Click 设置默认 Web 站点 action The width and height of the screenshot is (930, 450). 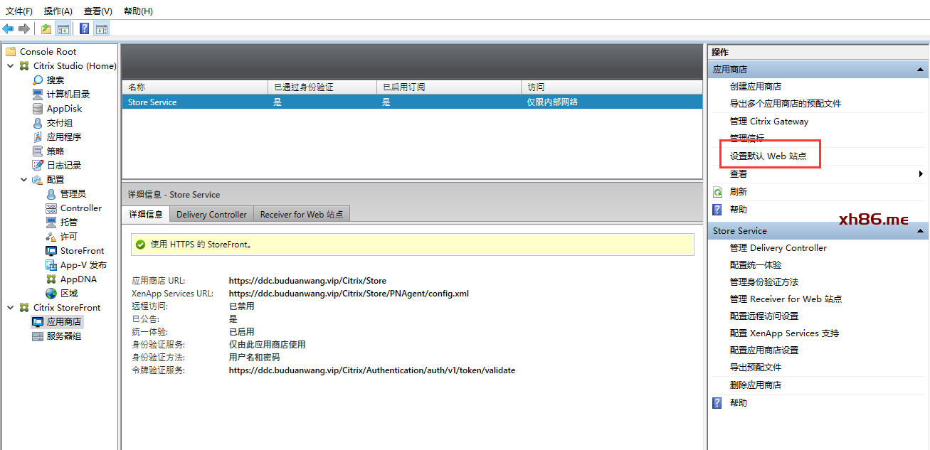(768, 156)
